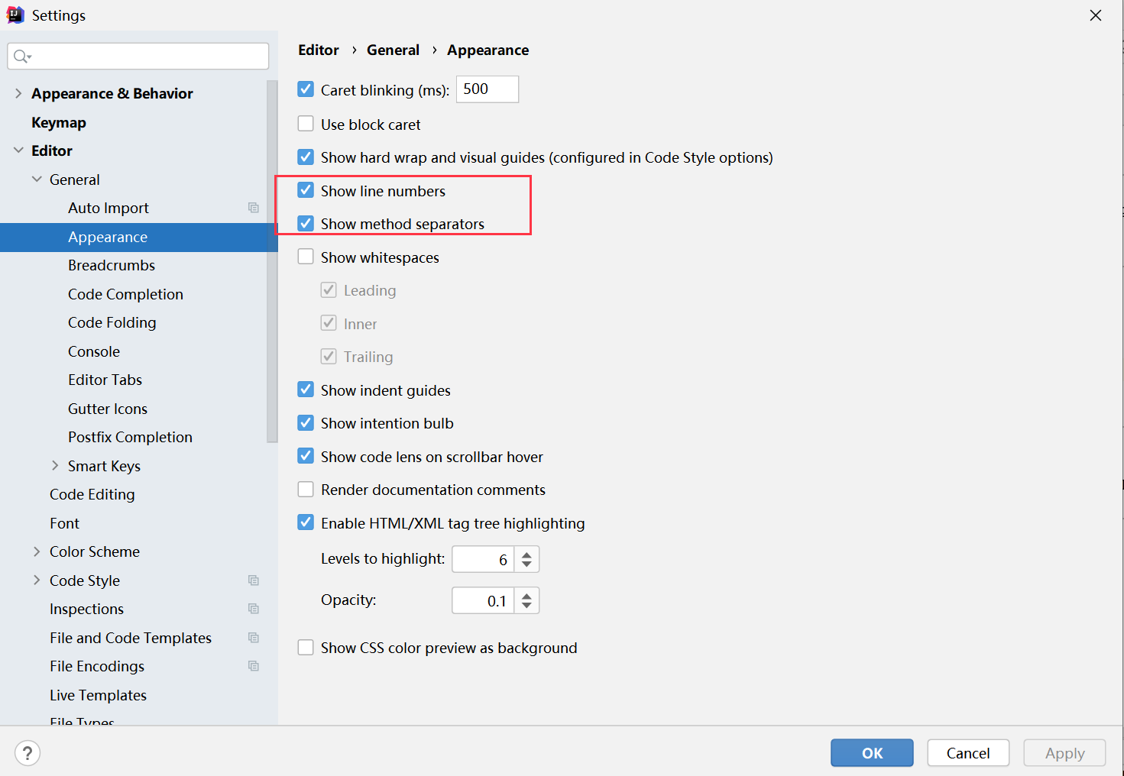Decrease Levels to highlight value
The height and width of the screenshot is (776, 1124).
pos(526,564)
